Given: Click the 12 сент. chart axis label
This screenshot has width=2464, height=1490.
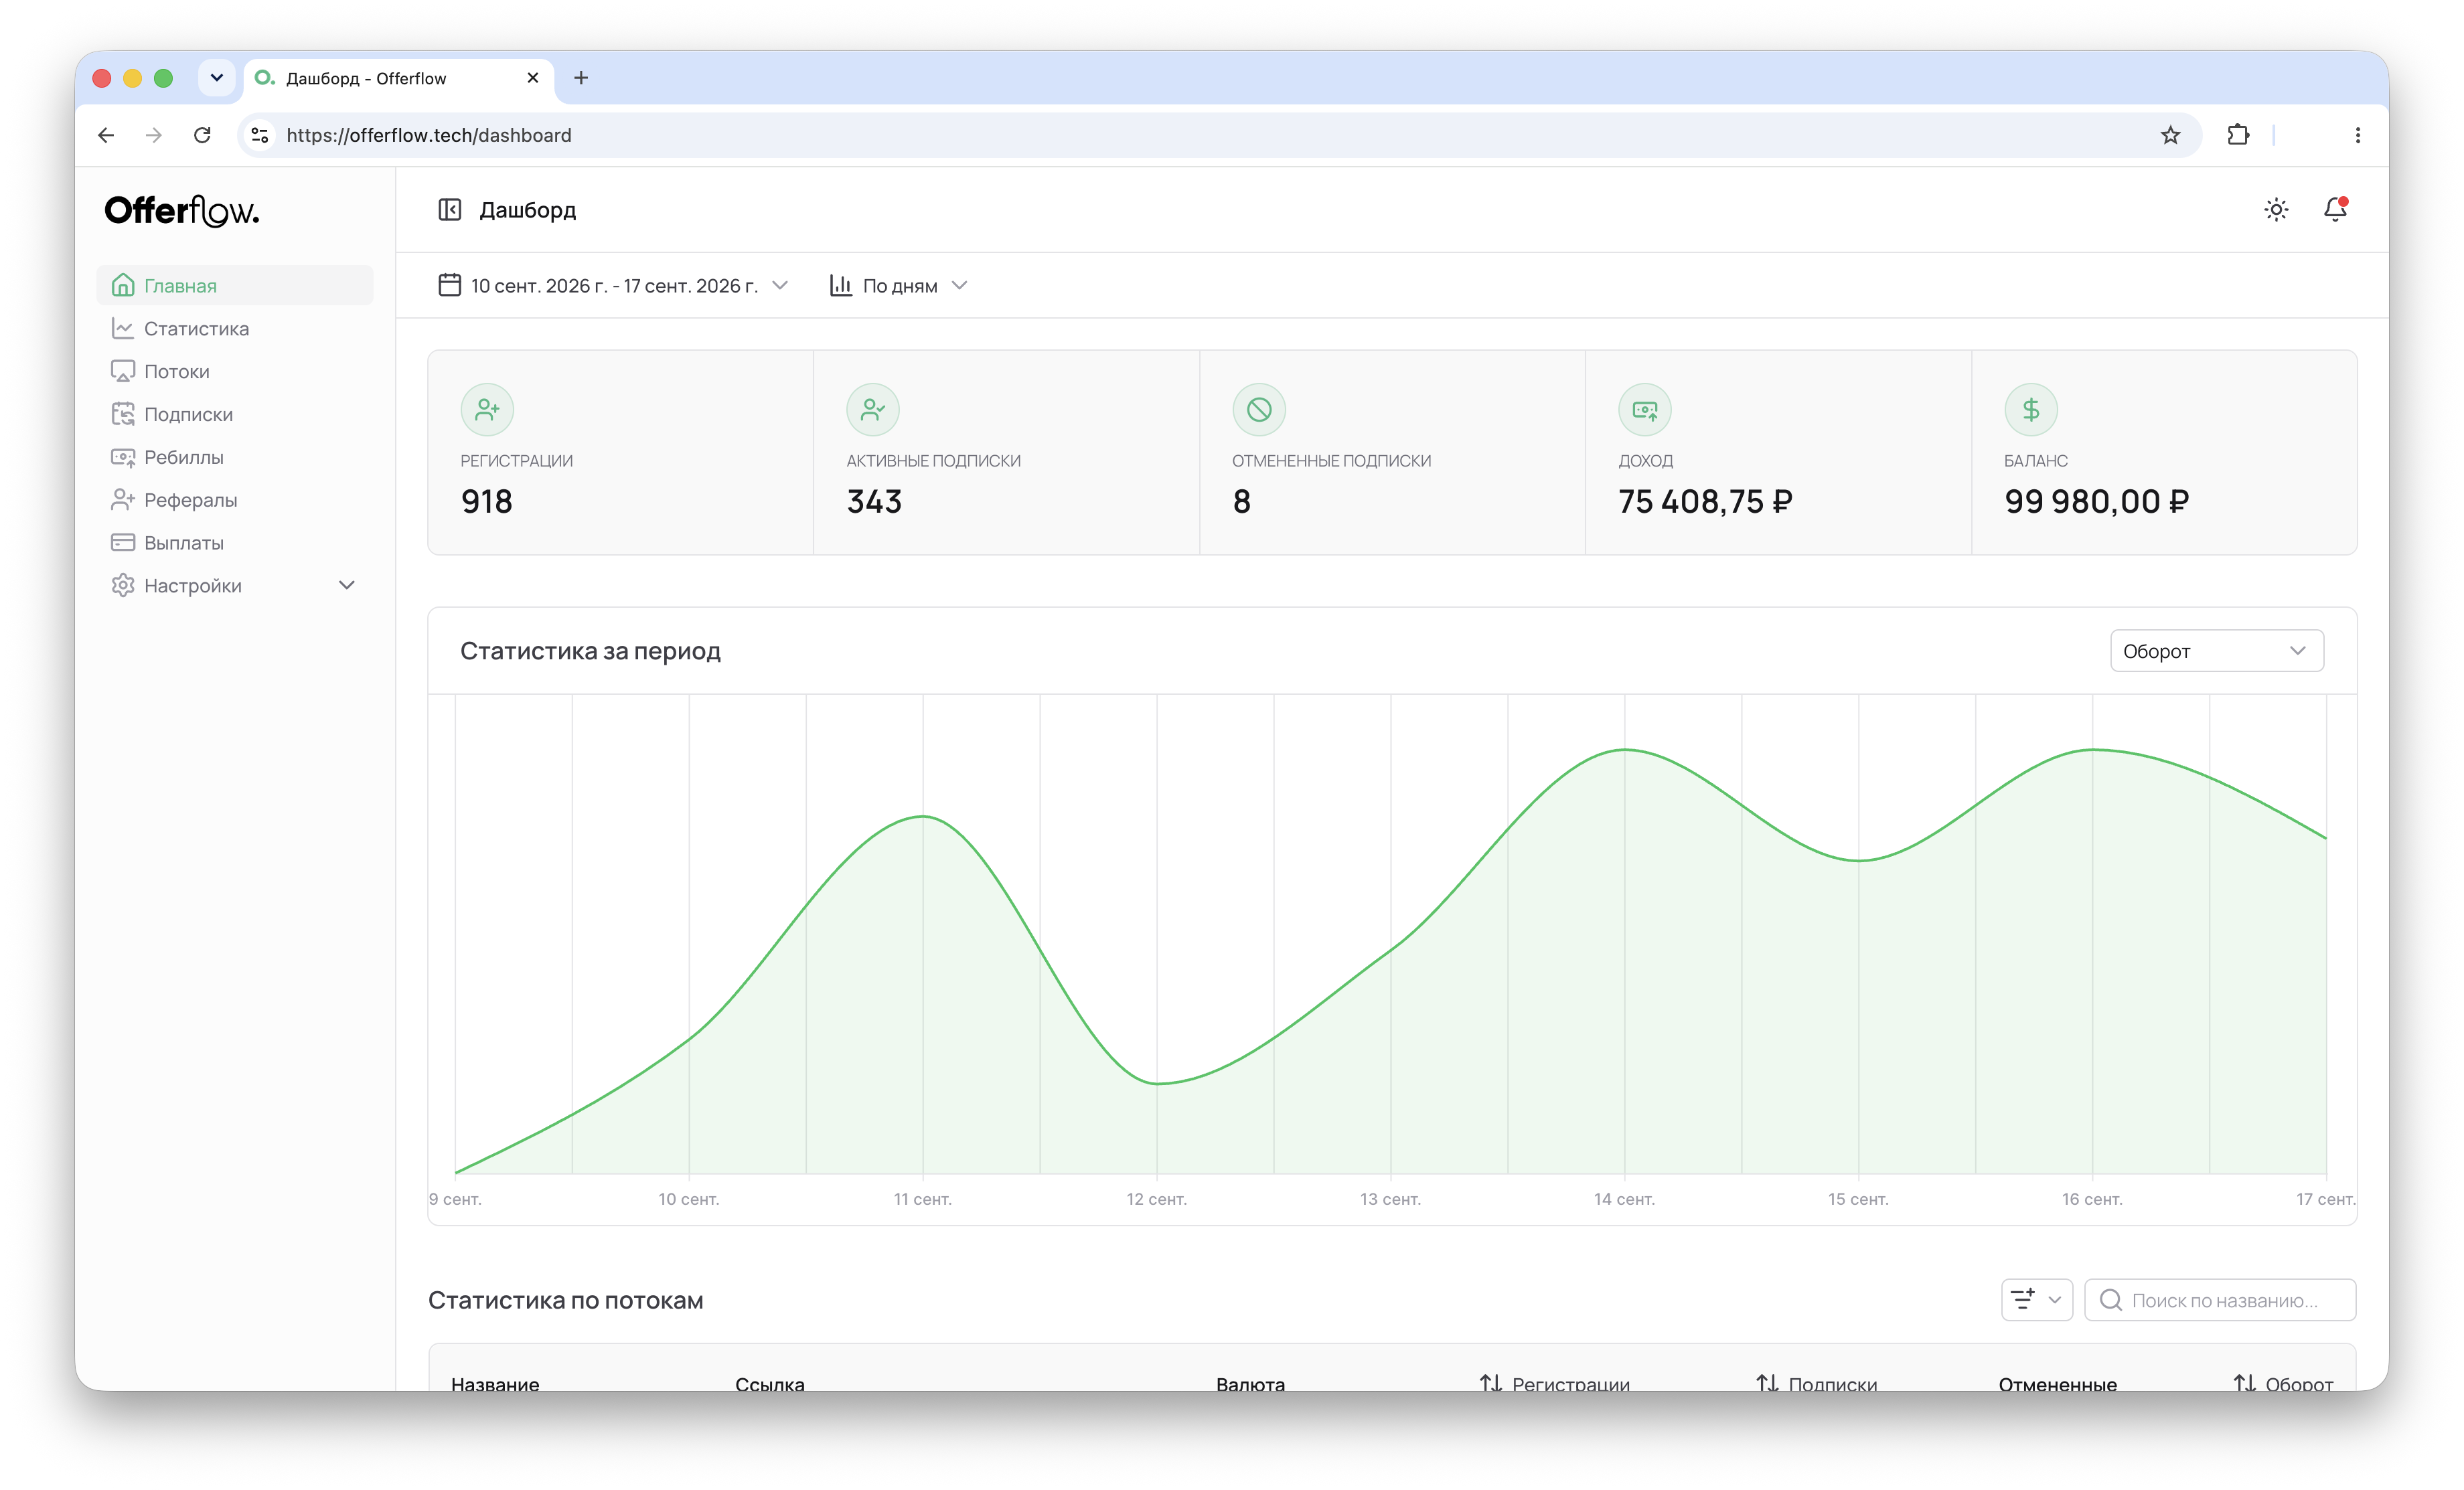Looking at the screenshot, I should (1156, 1198).
